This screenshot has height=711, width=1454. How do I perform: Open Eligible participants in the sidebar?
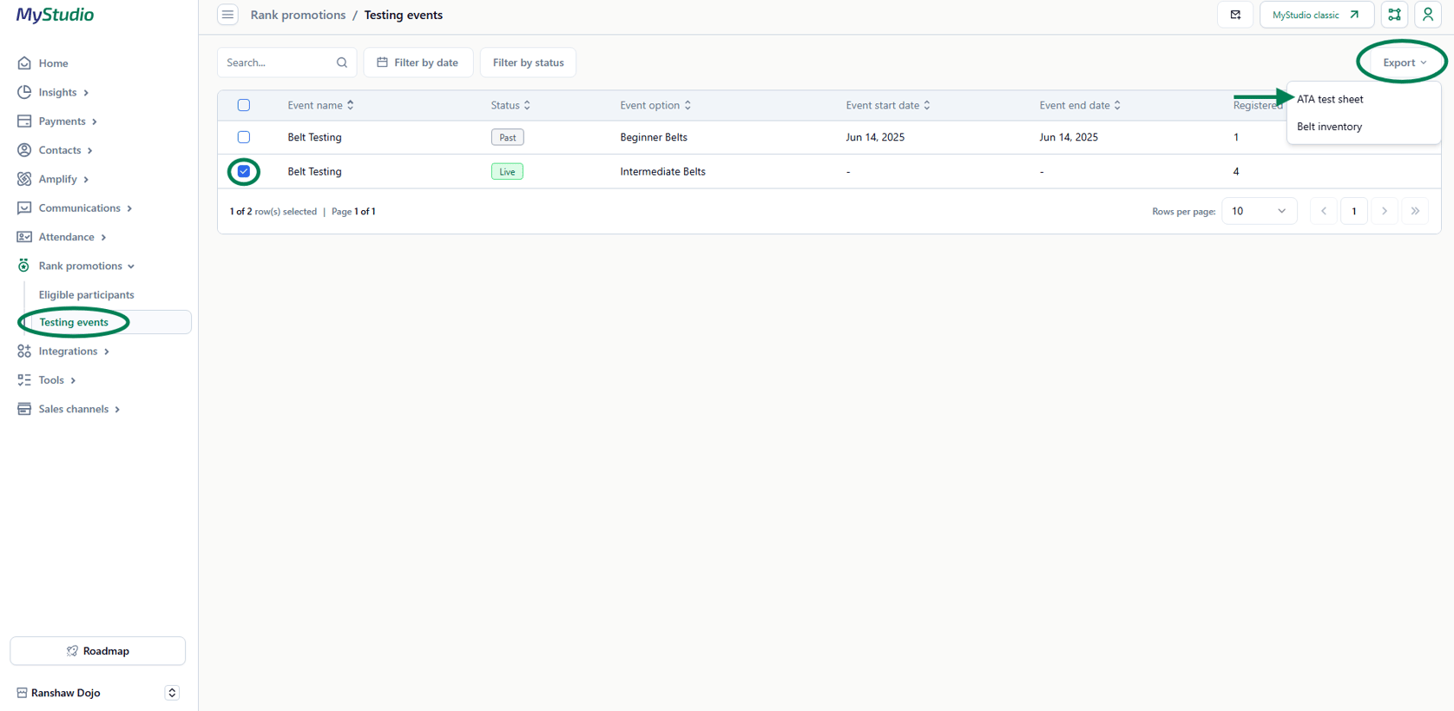pos(87,295)
